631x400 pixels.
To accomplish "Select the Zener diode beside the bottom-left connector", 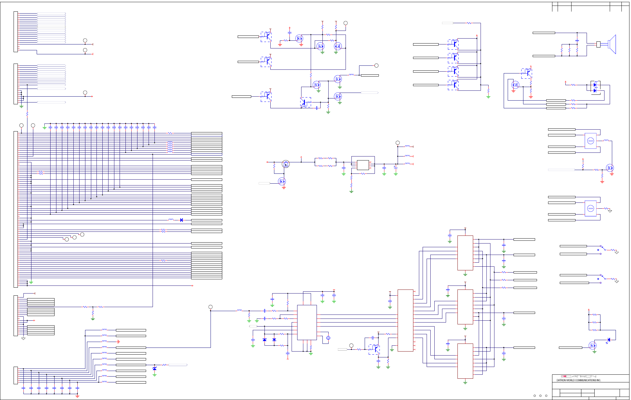I will pyautogui.click(x=154, y=369).
